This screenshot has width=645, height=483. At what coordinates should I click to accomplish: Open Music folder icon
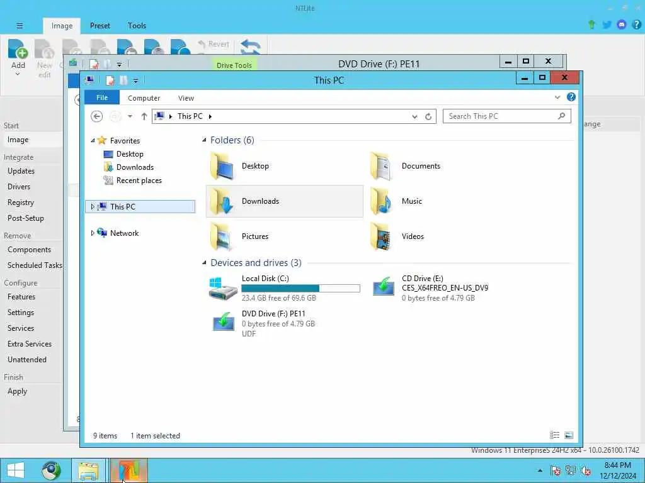pos(381,201)
